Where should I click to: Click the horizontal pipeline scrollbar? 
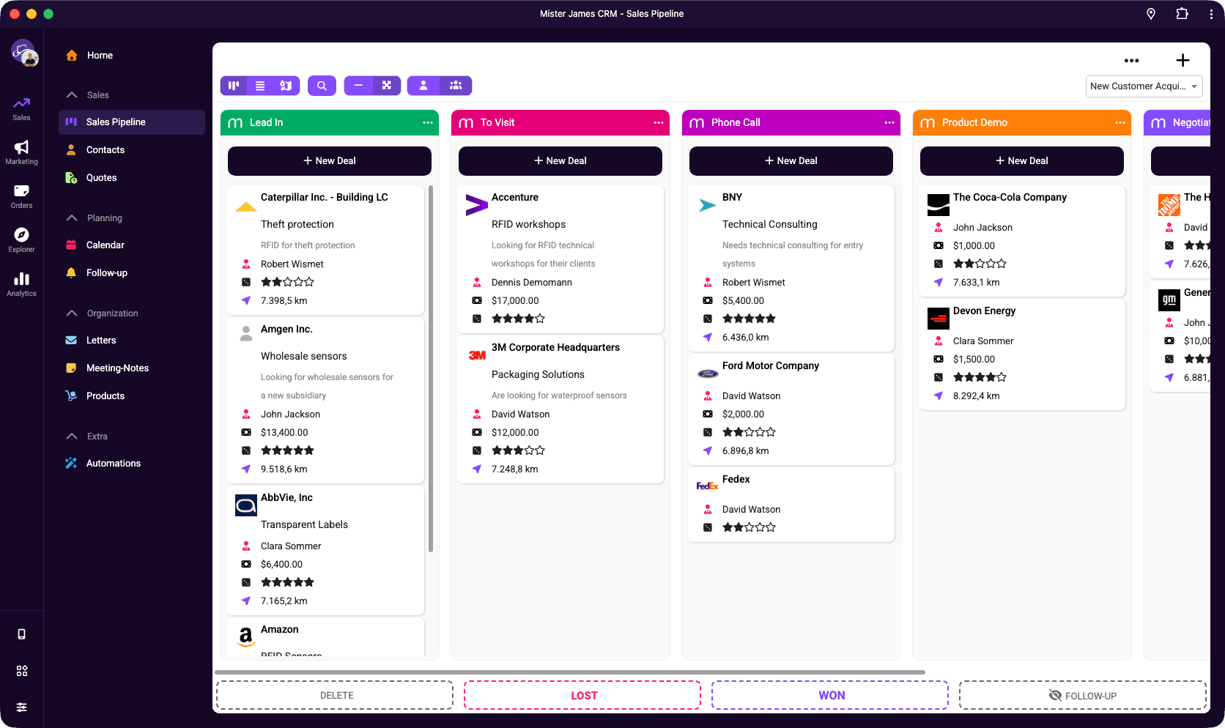coord(570,672)
